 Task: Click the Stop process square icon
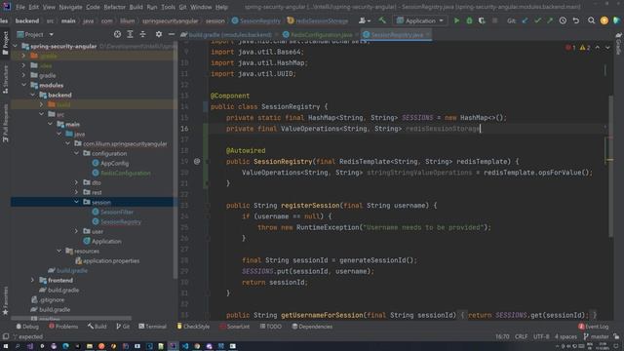tap(494, 20)
